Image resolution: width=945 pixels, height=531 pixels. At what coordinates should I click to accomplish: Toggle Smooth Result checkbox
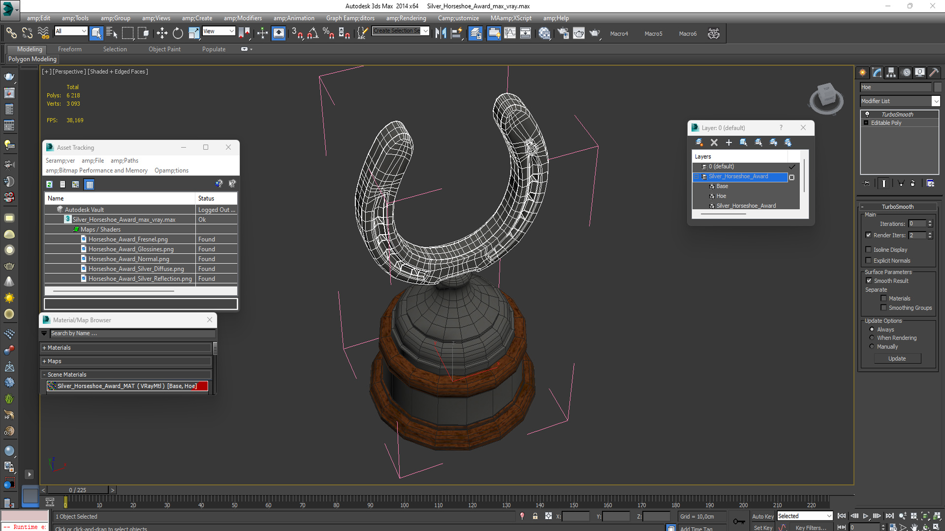[x=869, y=281]
